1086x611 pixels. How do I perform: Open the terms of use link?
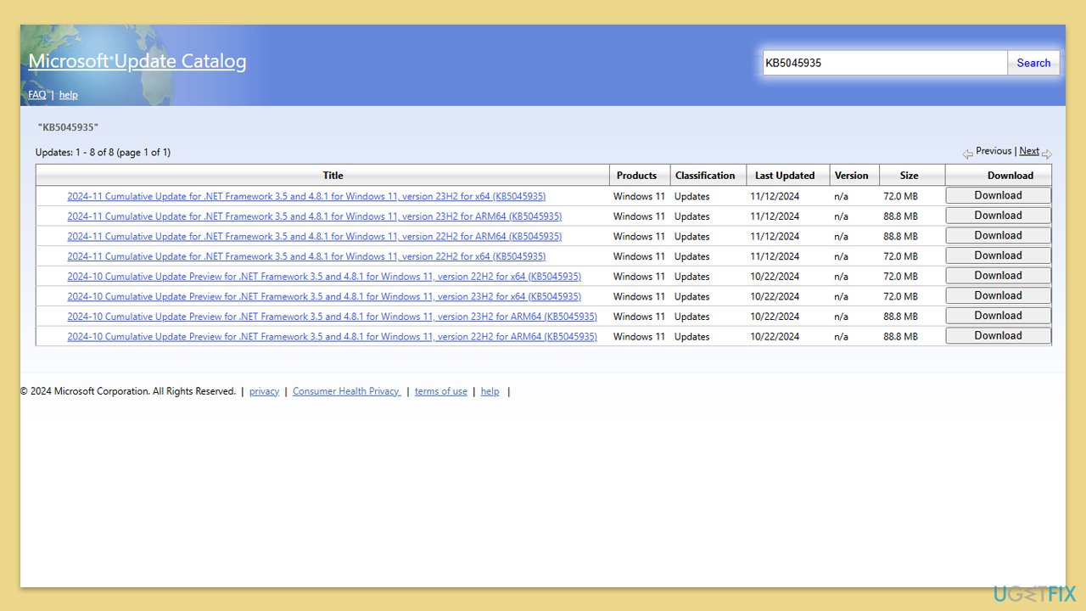pyautogui.click(x=441, y=391)
